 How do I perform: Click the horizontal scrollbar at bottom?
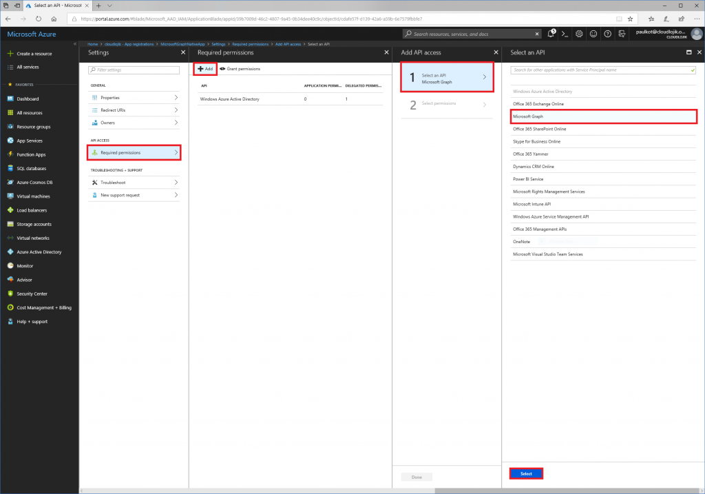pos(567,491)
